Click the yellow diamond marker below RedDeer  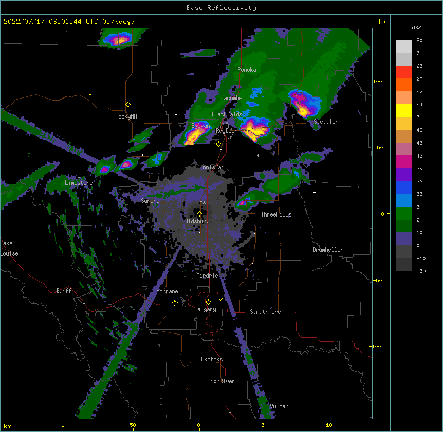(219, 144)
